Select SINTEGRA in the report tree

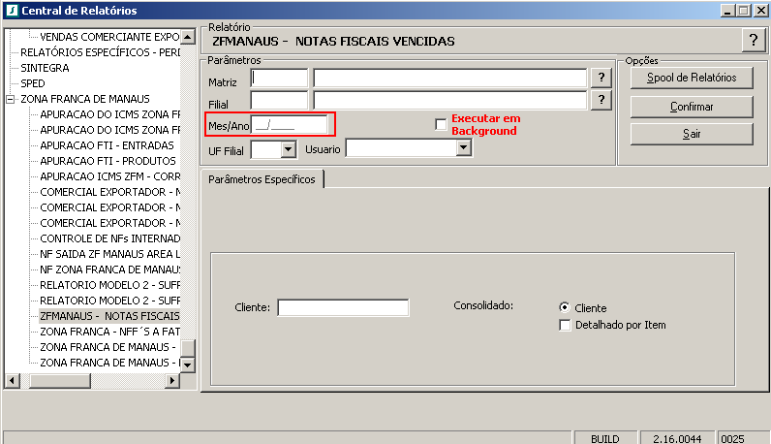(x=45, y=68)
